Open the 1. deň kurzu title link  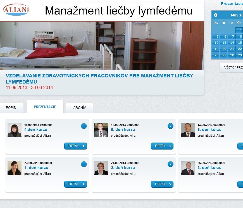(36, 168)
